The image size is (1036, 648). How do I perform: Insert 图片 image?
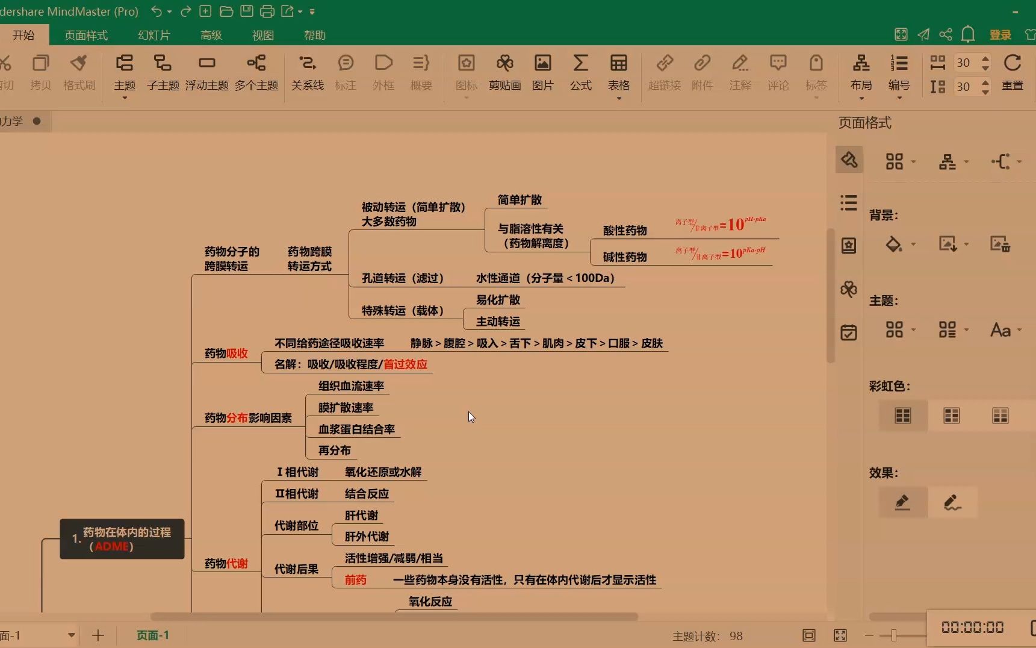pyautogui.click(x=542, y=73)
